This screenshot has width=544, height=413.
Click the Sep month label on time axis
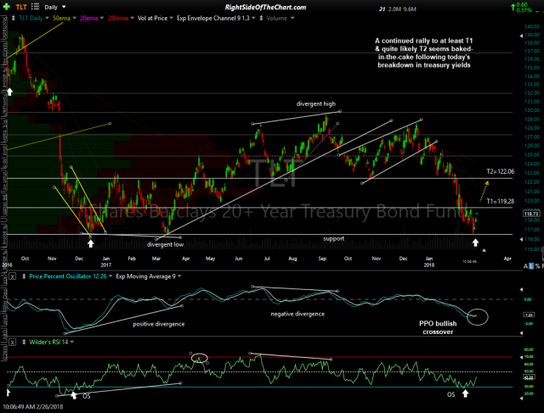point(322,259)
